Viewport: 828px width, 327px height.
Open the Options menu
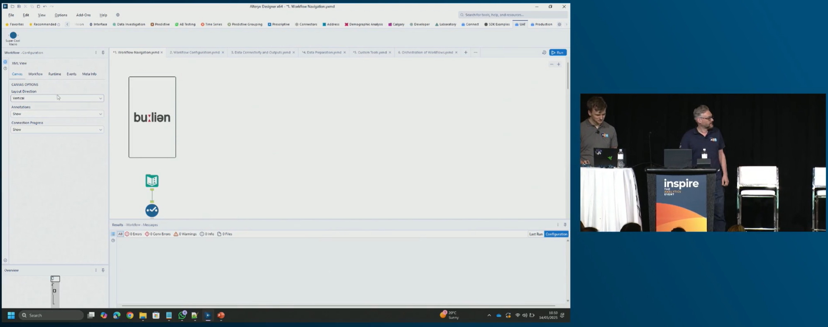click(61, 15)
